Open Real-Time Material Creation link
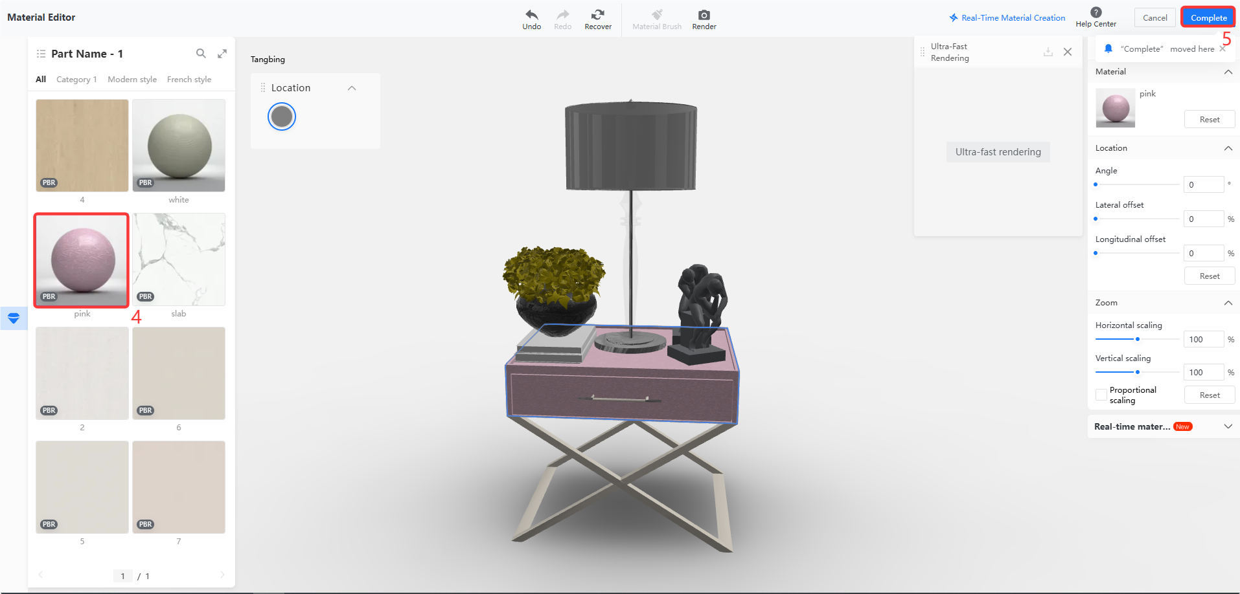Image resolution: width=1240 pixels, height=594 pixels. tap(1007, 17)
